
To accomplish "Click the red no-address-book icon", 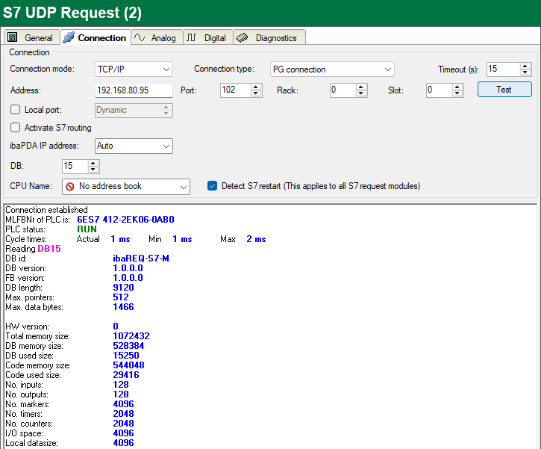I will pos(69,186).
